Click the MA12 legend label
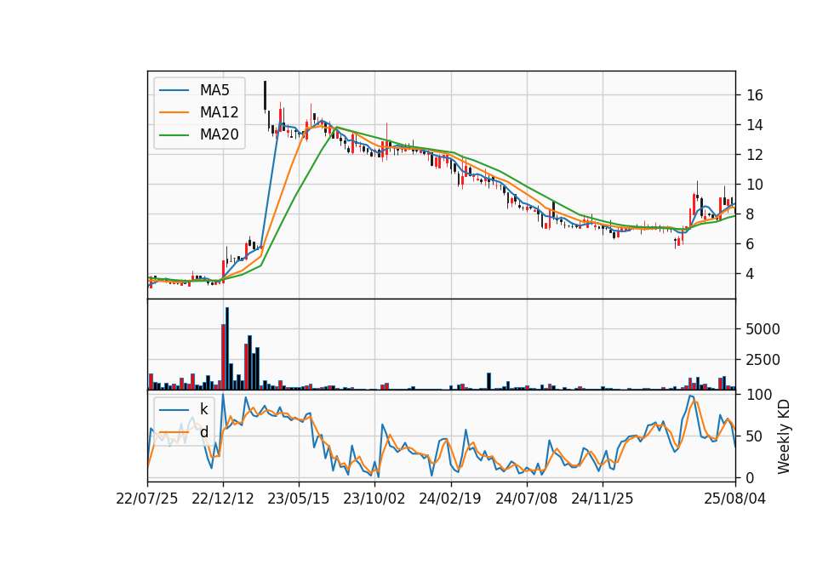 pyautogui.click(x=219, y=112)
